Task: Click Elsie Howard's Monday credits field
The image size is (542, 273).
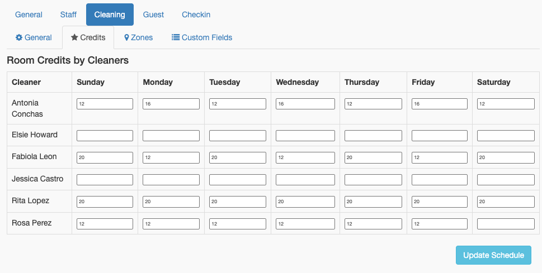Action: click(x=171, y=136)
